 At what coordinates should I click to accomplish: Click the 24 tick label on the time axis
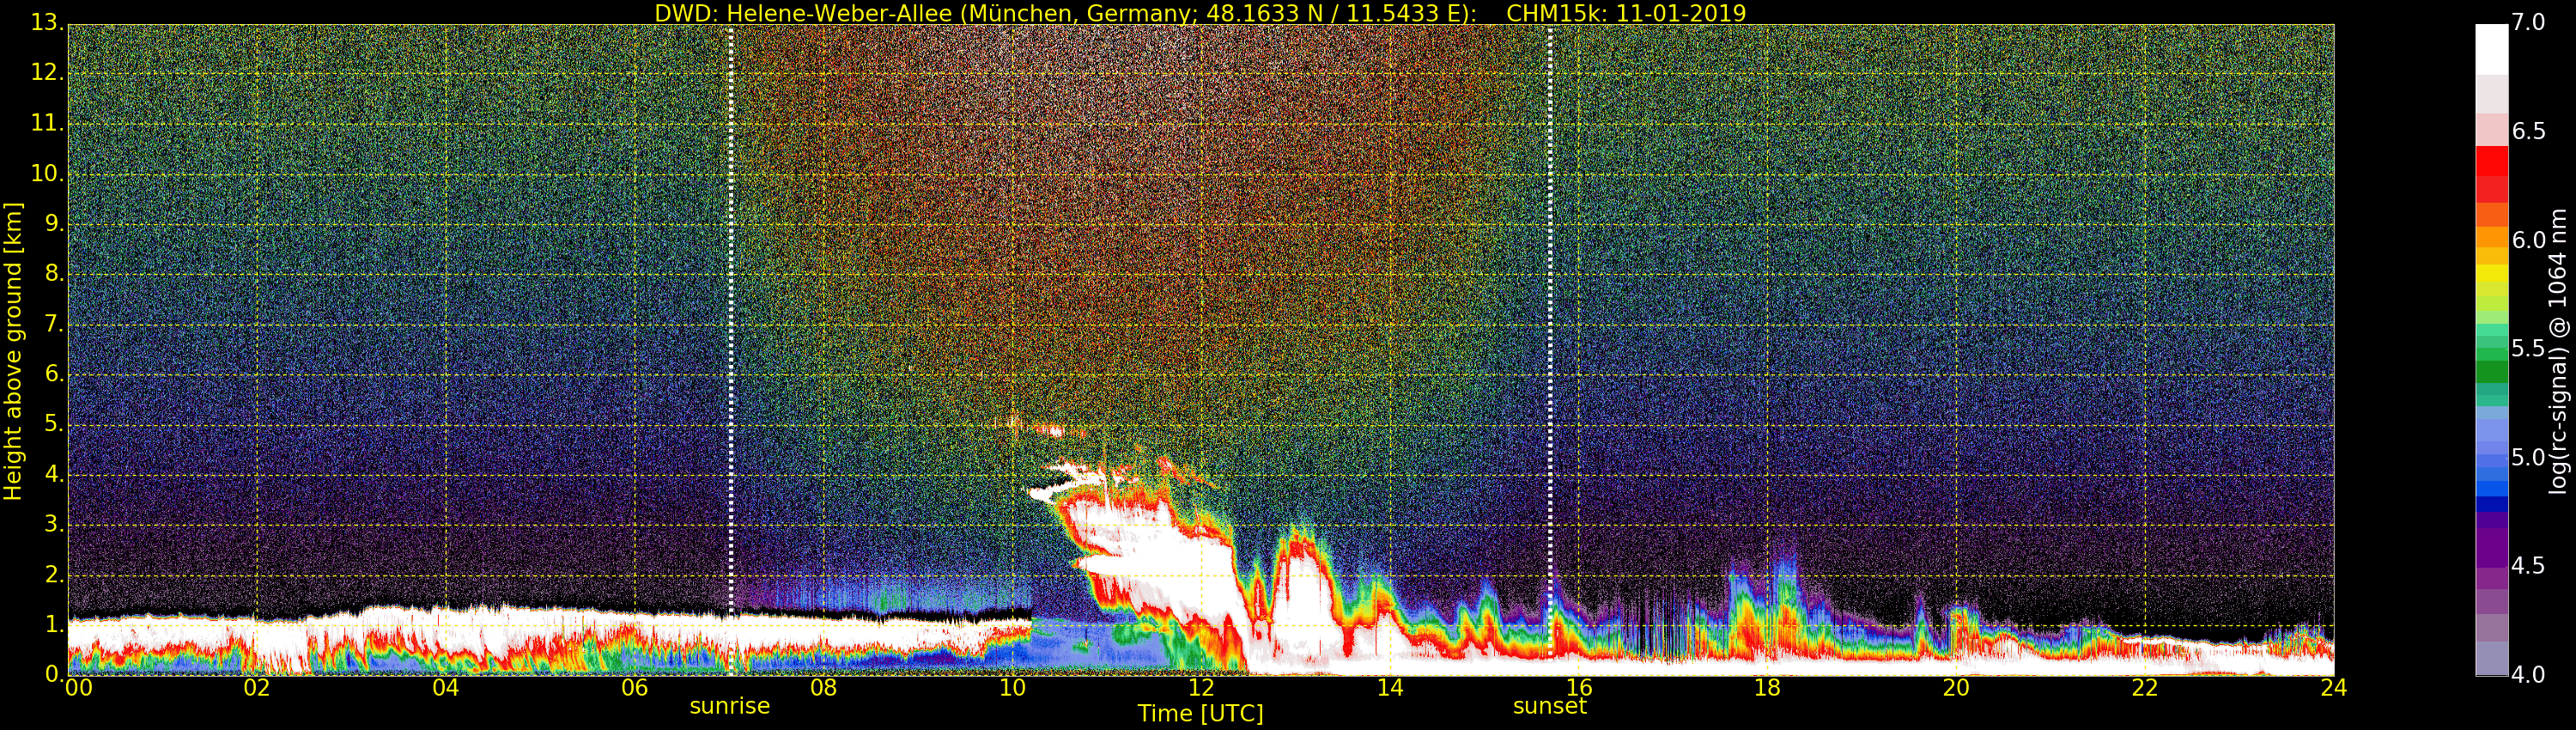click(2333, 688)
